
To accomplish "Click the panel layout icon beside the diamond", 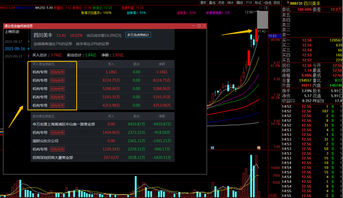I will 266,8.
